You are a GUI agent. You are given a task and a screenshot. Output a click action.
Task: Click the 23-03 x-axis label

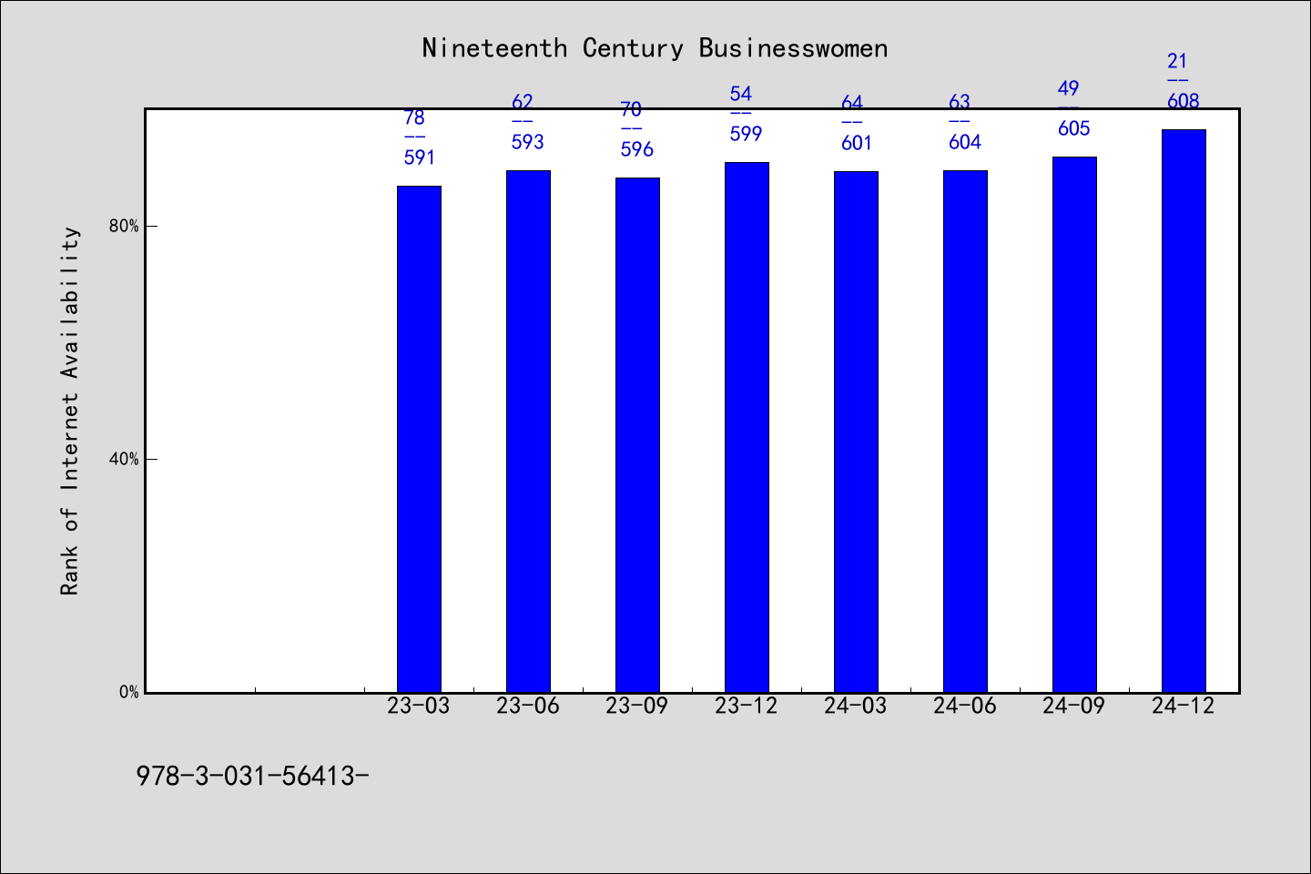tap(419, 706)
